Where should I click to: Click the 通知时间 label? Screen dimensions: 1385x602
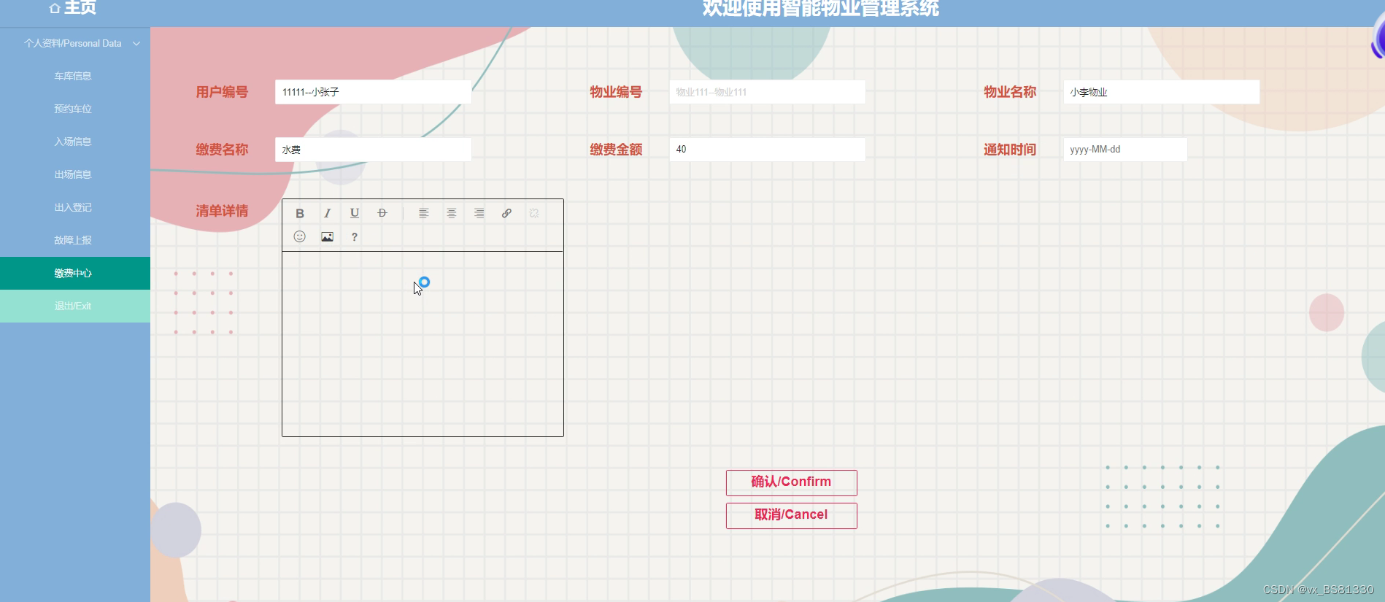1010,150
